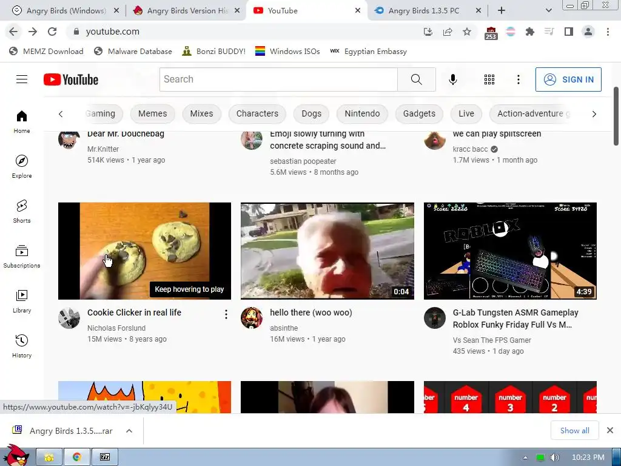Open the YouTube apps grid icon
Image resolution: width=621 pixels, height=466 pixels.
[489, 79]
